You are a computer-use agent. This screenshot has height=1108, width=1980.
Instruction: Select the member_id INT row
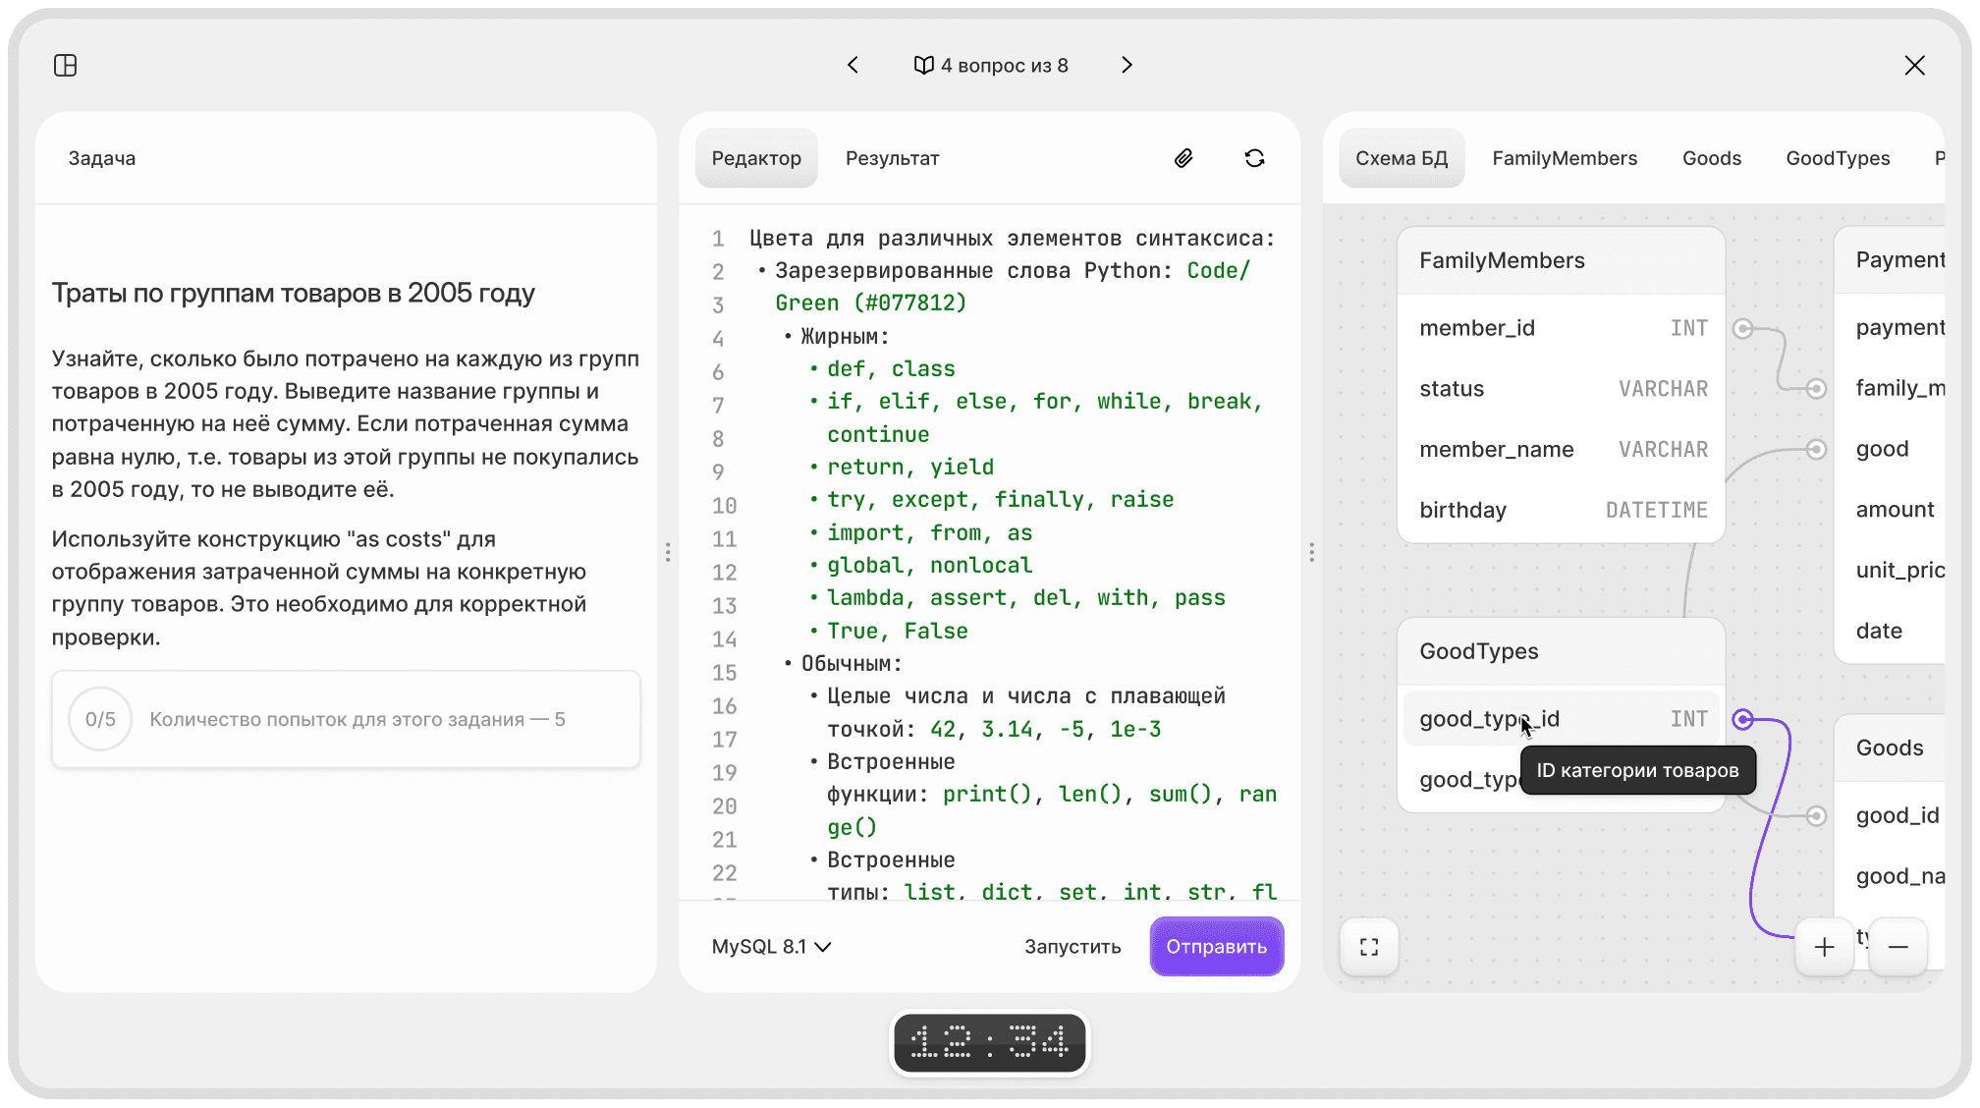tap(1562, 328)
